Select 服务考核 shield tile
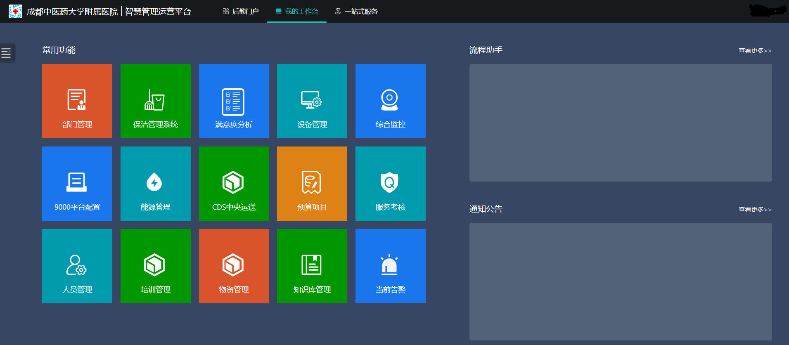The height and width of the screenshot is (345, 789). 391,184
